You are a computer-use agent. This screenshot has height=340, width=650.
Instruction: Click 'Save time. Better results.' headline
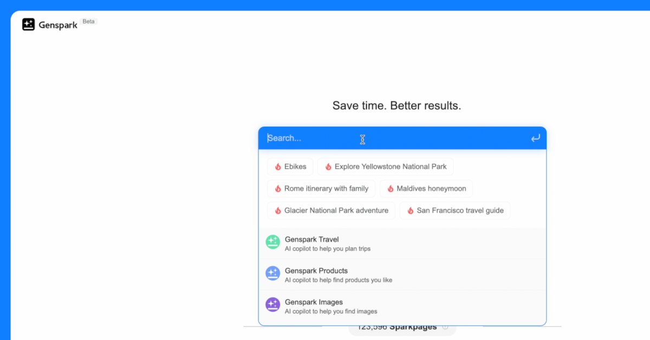tap(396, 106)
